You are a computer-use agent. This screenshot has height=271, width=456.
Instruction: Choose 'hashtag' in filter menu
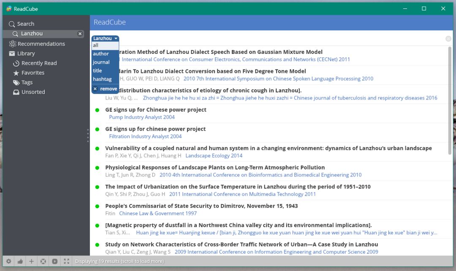(105, 79)
